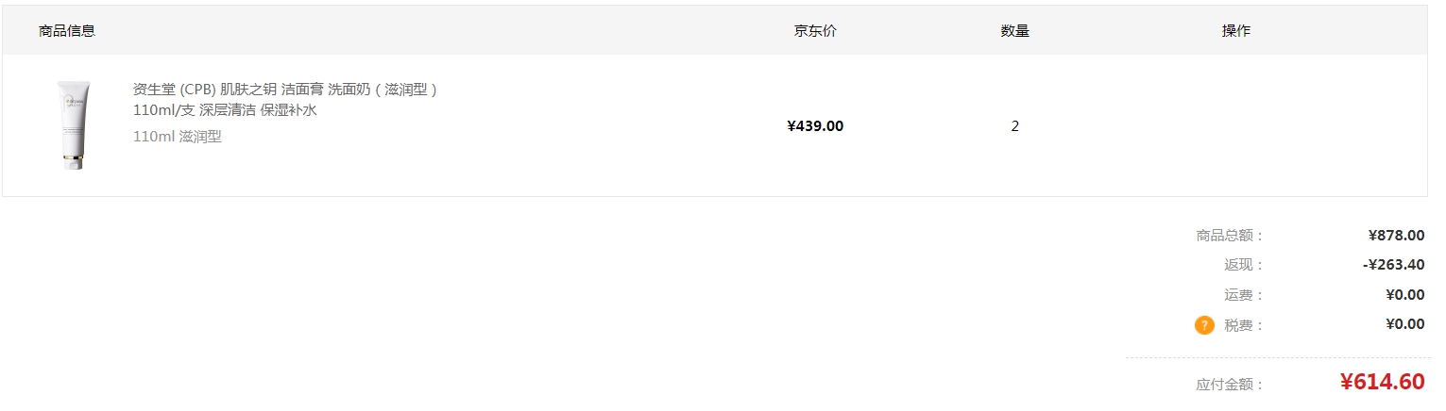The image size is (1446, 411).
Task: Click the 110ml/支 深层清洁 保湿补水 description line
Action: point(225,110)
